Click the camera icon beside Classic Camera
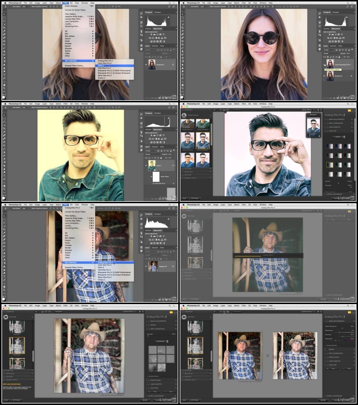358x405 pixels. (x=184, y=115)
